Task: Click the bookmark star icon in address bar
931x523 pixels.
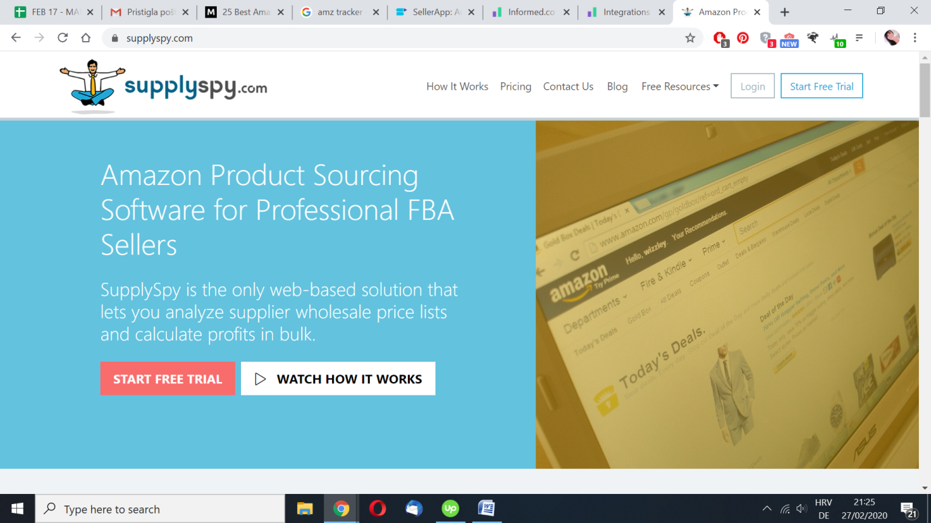Action: click(690, 38)
